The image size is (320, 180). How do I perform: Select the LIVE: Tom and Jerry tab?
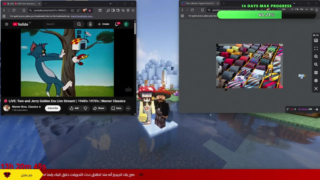(x=22, y=3)
